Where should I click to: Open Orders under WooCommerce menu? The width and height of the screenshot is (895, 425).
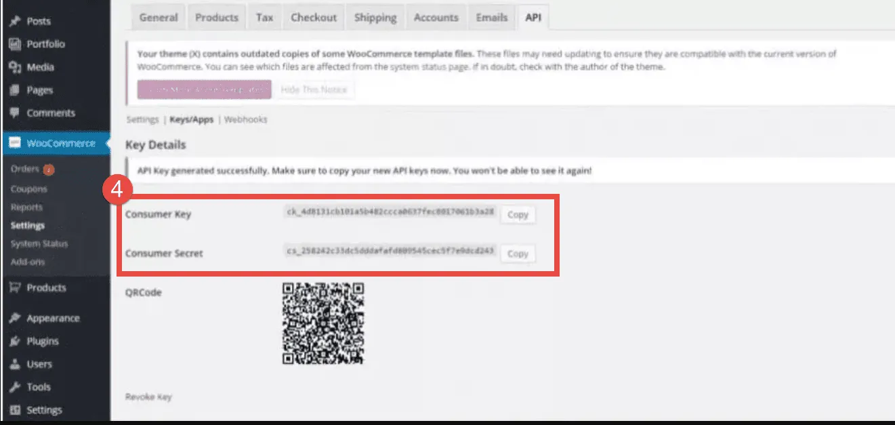25,169
